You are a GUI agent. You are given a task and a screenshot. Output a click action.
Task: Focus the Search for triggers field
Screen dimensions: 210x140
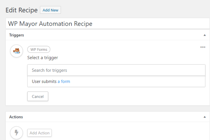(x=116, y=70)
